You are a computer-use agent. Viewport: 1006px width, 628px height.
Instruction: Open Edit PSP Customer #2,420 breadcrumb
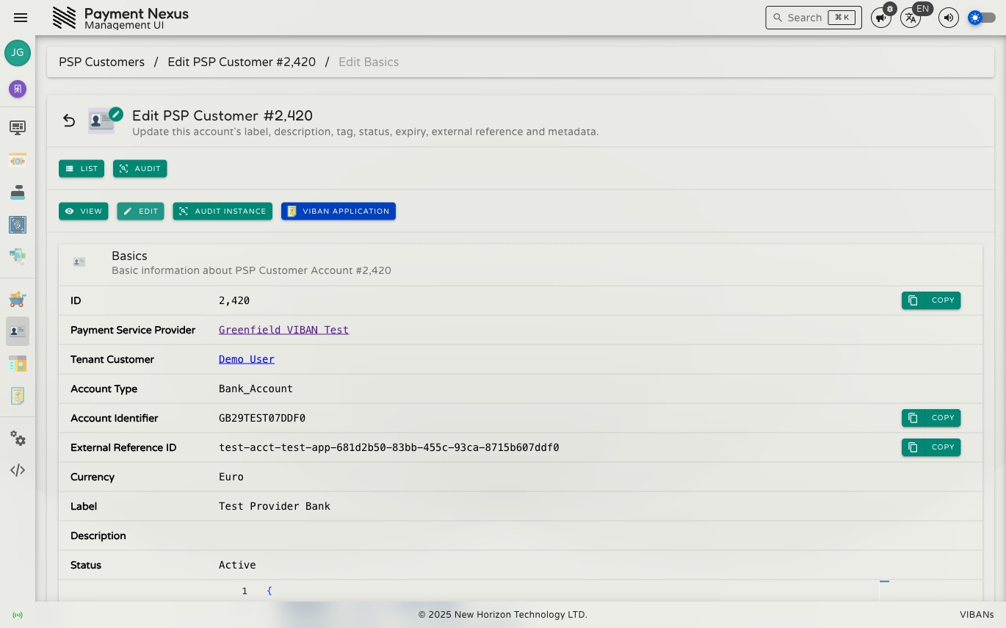(x=242, y=62)
